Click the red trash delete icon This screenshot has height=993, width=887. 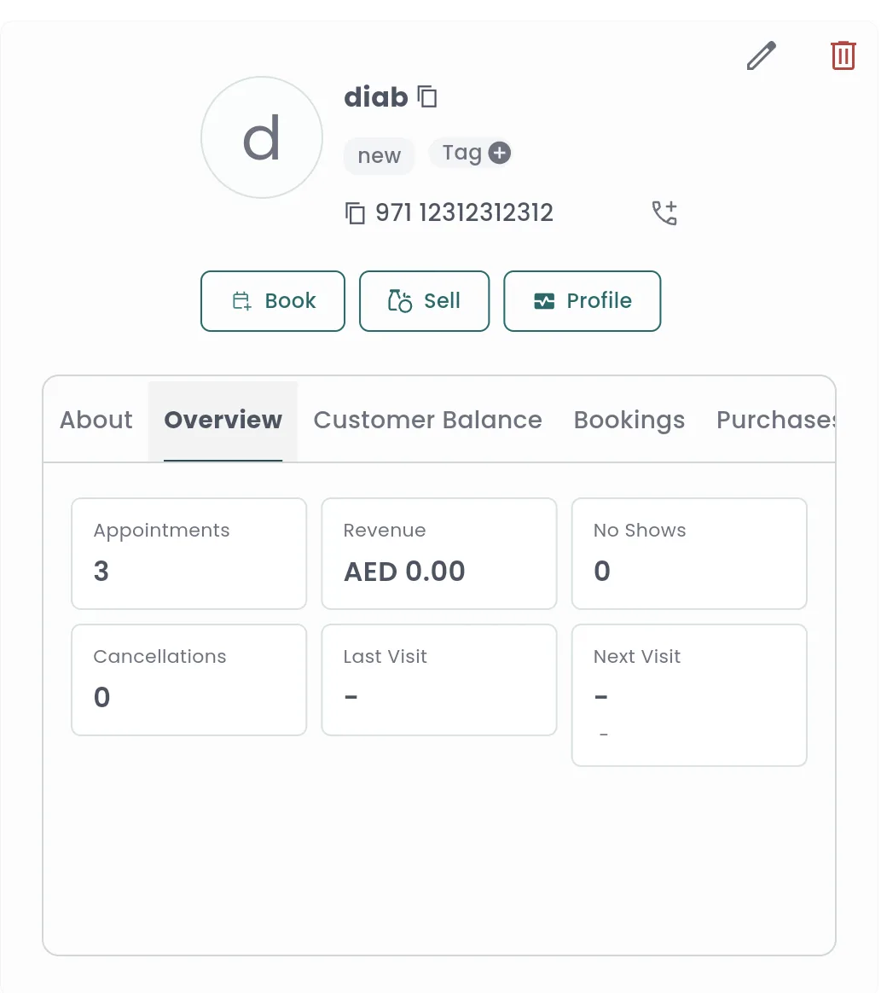coord(843,55)
